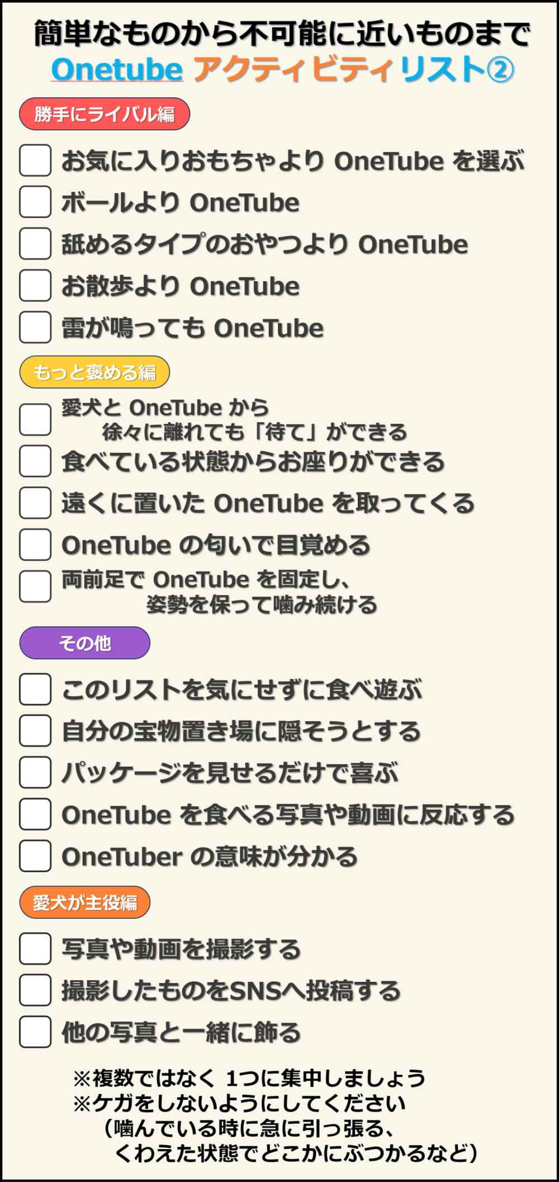This screenshot has height=1182, width=559.
Task: Check the 遠くに置いた OneTube を取ってくる box
Action: point(35,503)
